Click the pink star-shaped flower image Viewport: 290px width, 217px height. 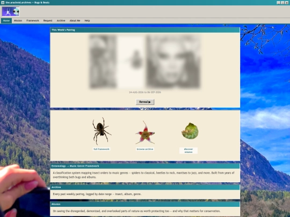(145, 132)
